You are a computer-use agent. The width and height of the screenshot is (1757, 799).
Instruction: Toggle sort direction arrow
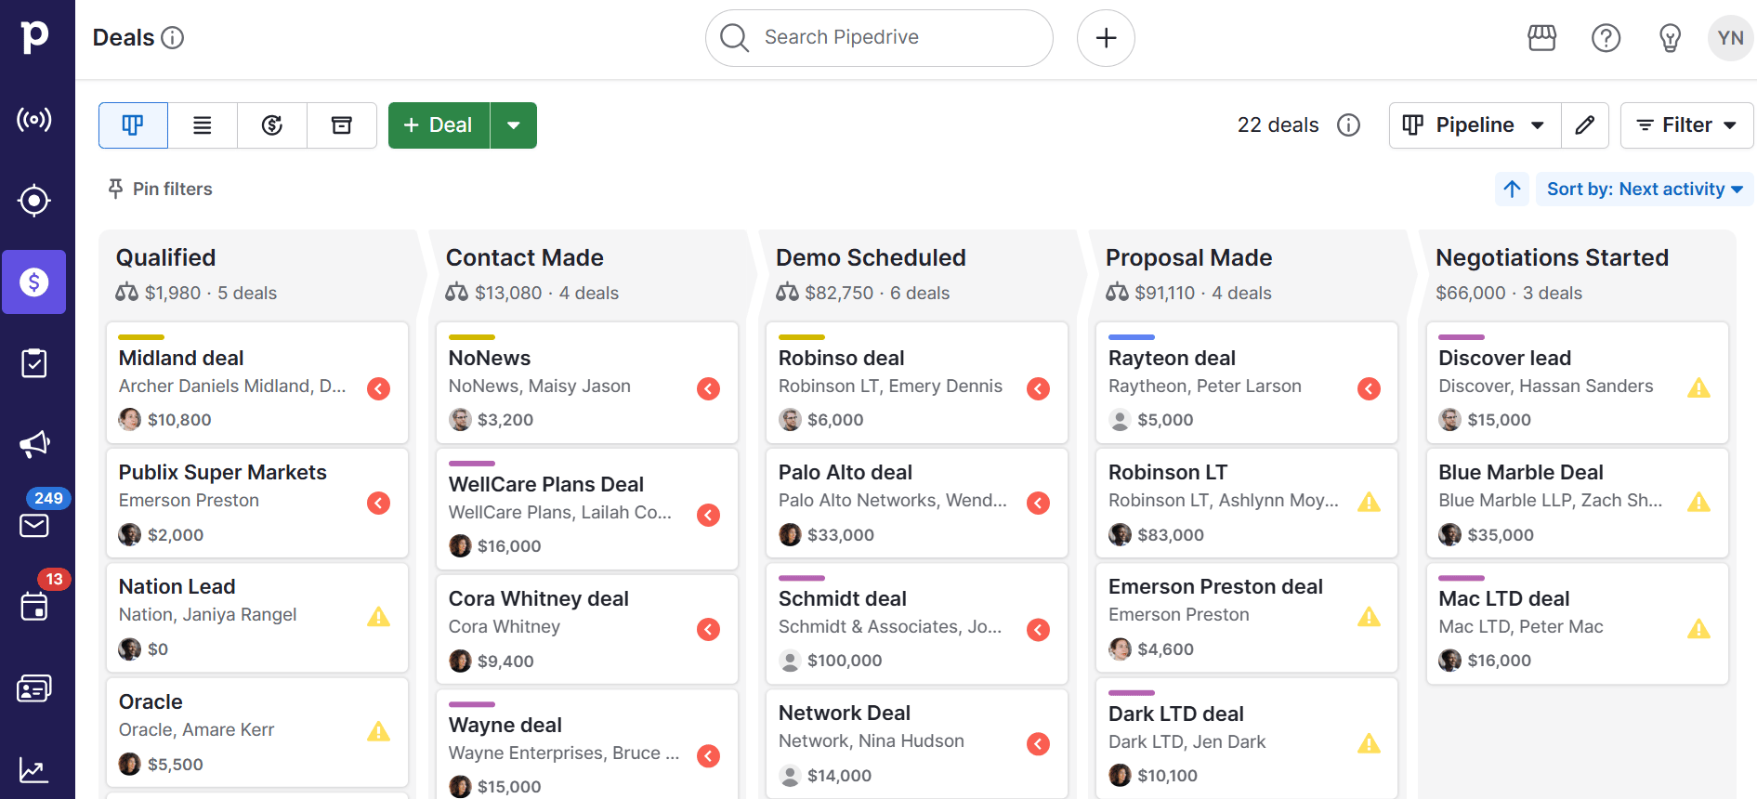tap(1512, 189)
